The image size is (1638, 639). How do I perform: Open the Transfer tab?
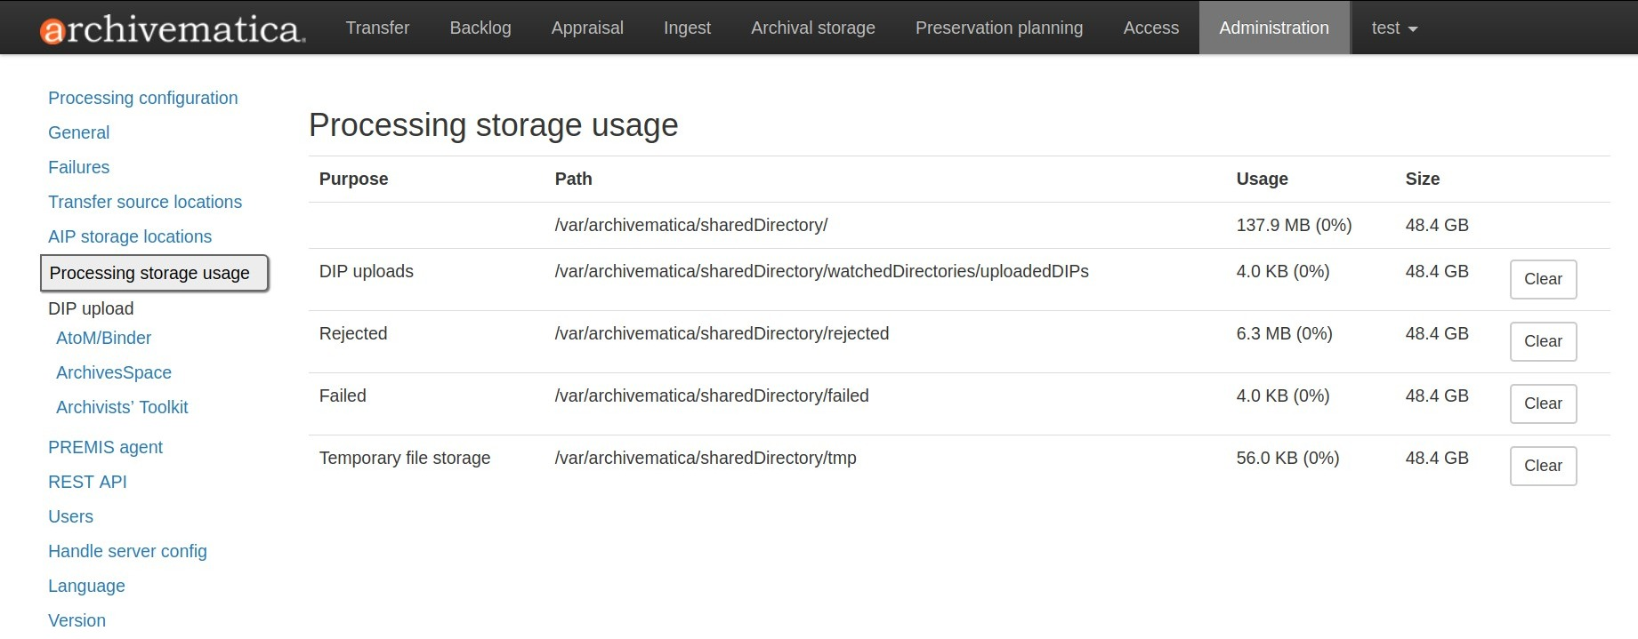[377, 28]
